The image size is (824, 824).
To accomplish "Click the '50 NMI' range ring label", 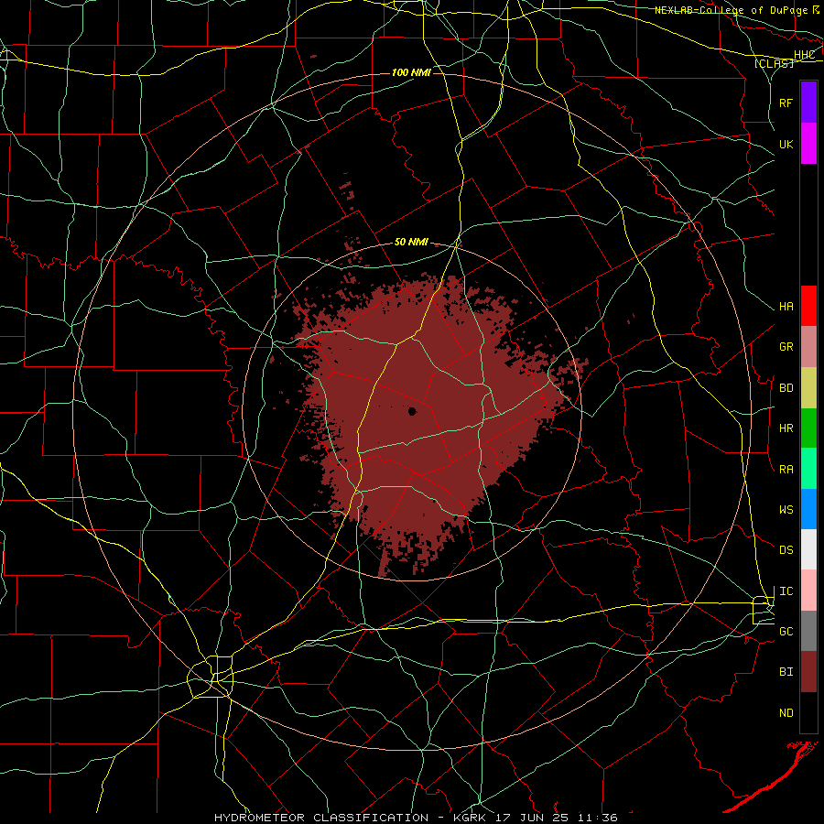I will [411, 242].
